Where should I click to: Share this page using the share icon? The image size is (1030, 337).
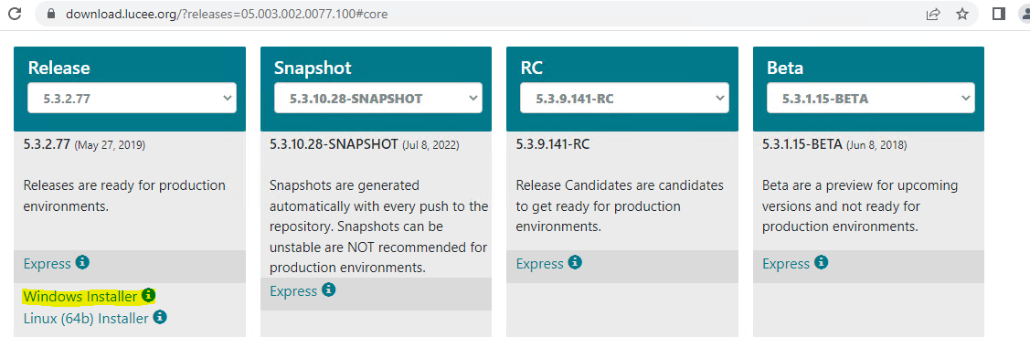pyautogui.click(x=933, y=14)
